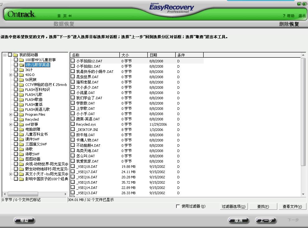Click the file list scroll down arrow
Image resolution: width=308 pixels, height=228 pixels.
click(303, 194)
